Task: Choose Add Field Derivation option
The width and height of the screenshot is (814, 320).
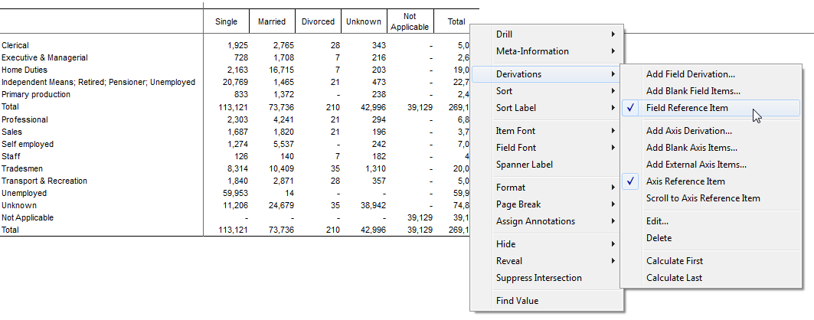Action: click(x=690, y=74)
